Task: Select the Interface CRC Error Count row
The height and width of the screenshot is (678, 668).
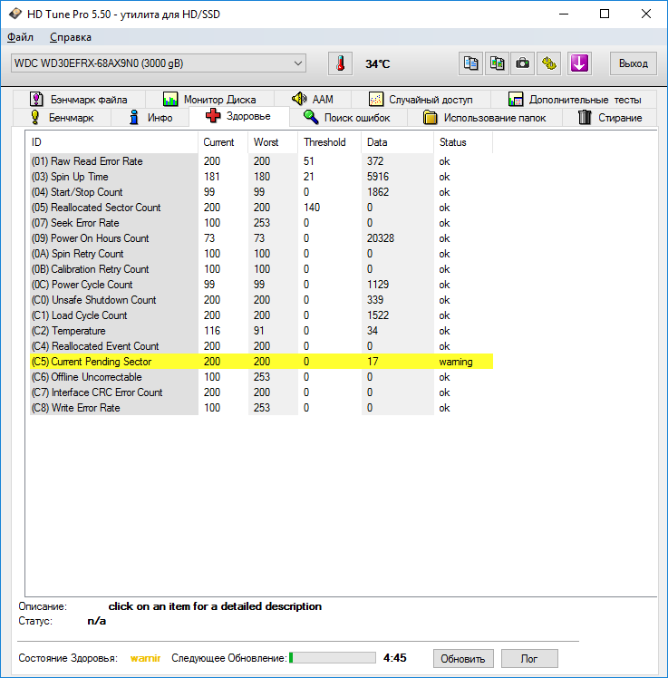Action: 261,392
